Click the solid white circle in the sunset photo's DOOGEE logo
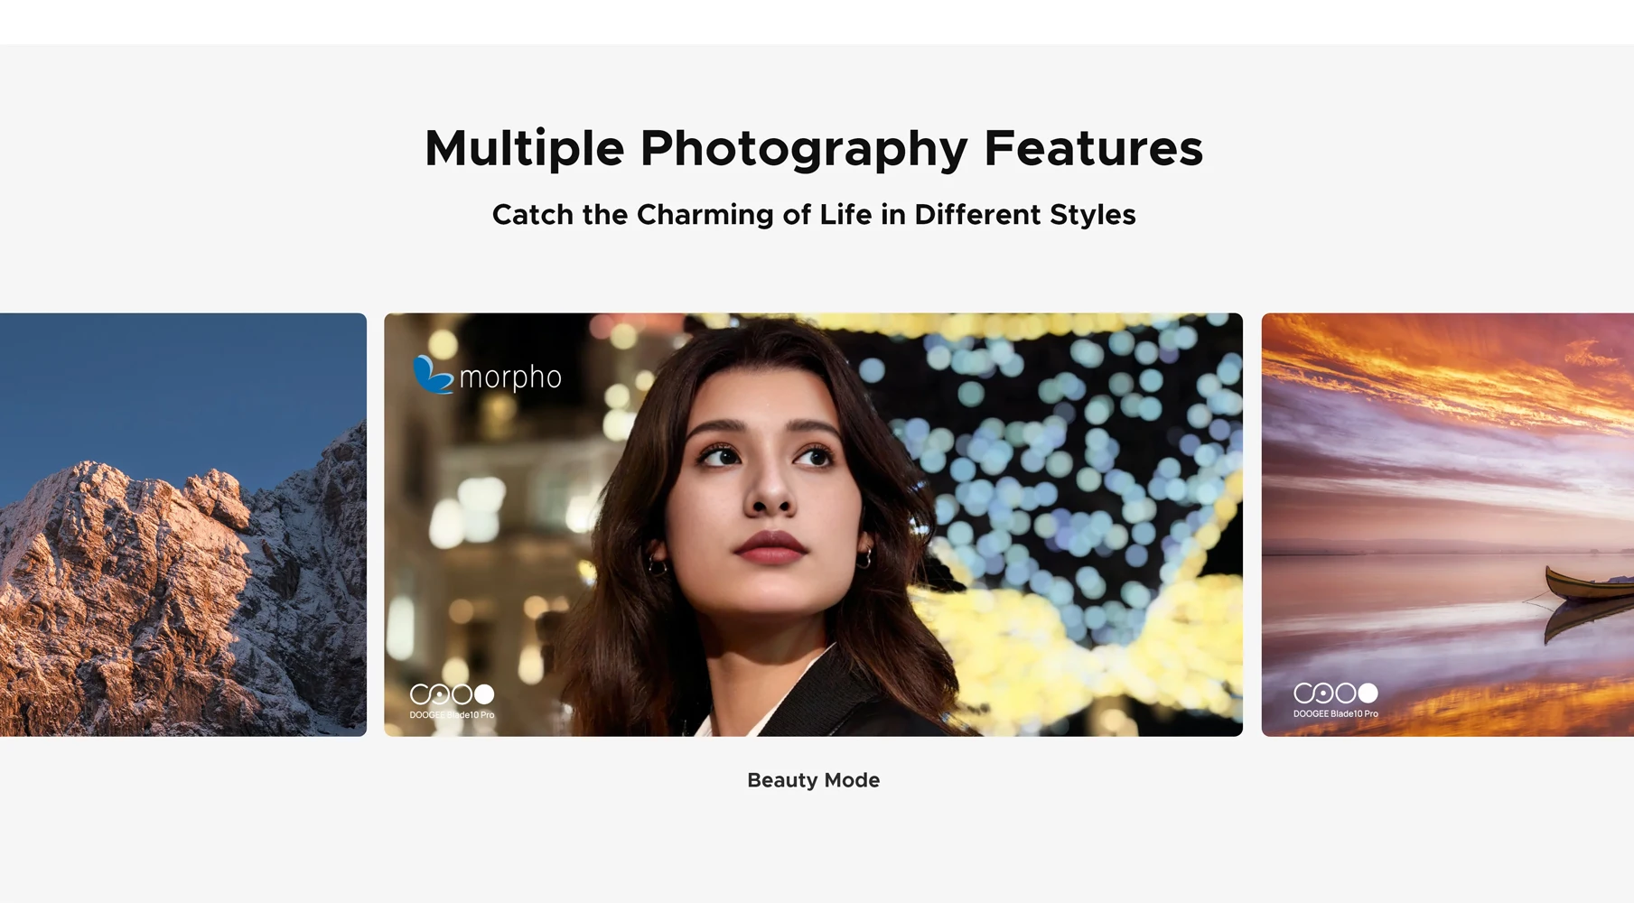Screen dimensions: 1634x903 pyautogui.click(x=1368, y=693)
